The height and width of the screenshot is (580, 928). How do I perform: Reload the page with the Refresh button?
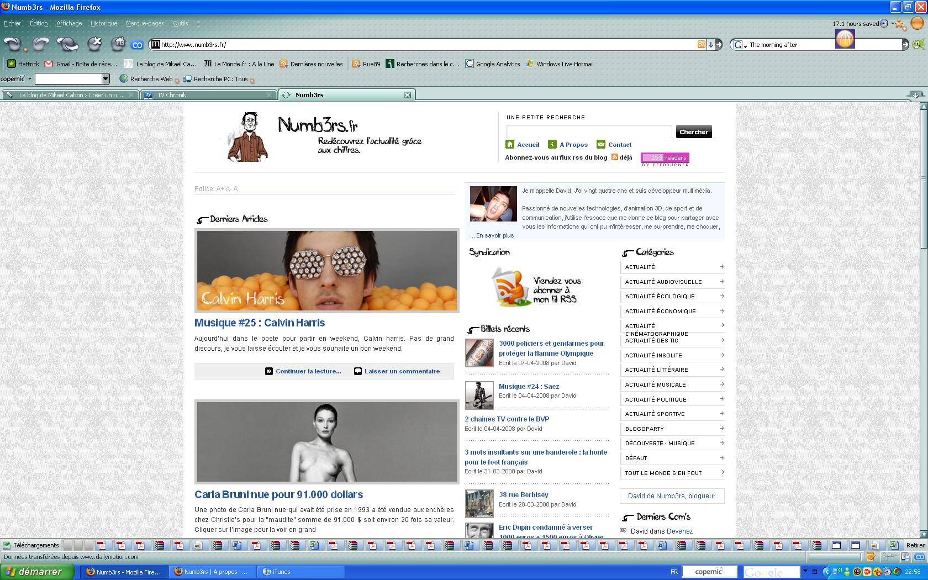(x=67, y=44)
